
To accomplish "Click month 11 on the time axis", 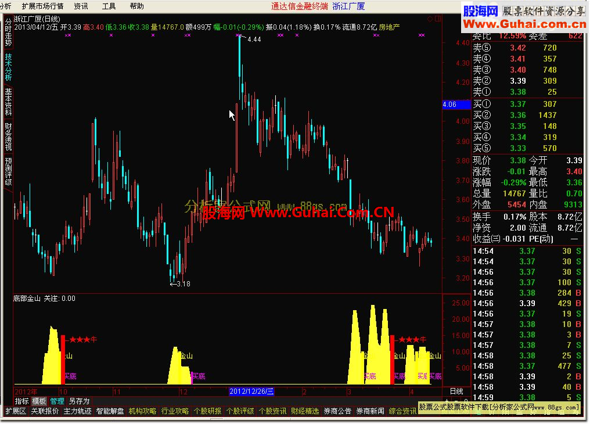I will (x=117, y=391).
